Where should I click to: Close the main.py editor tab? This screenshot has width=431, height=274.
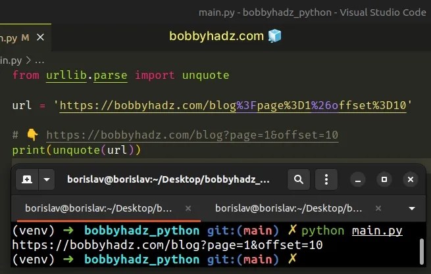40,37
